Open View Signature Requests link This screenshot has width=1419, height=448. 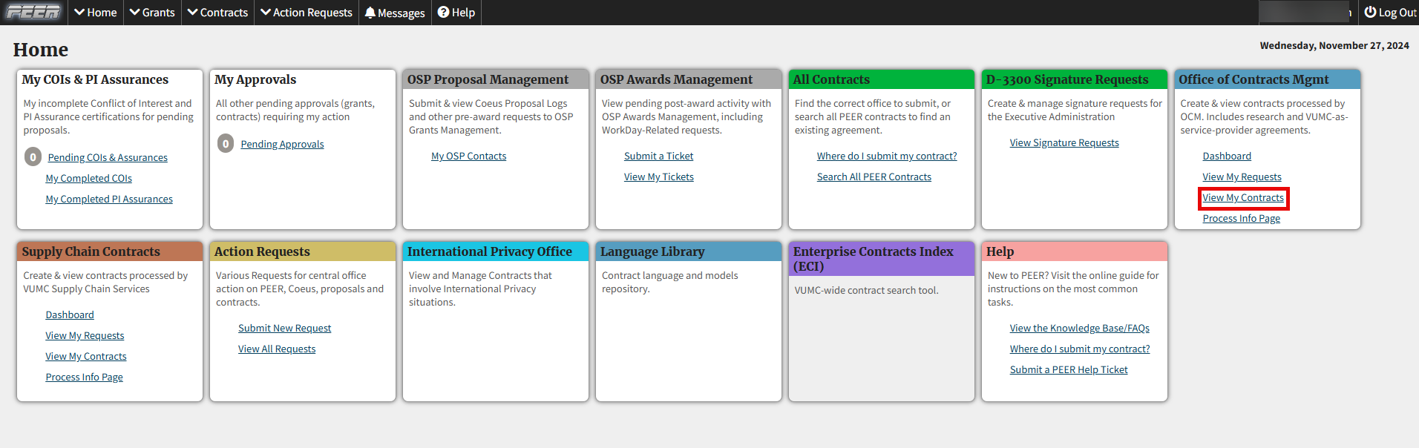[1064, 142]
